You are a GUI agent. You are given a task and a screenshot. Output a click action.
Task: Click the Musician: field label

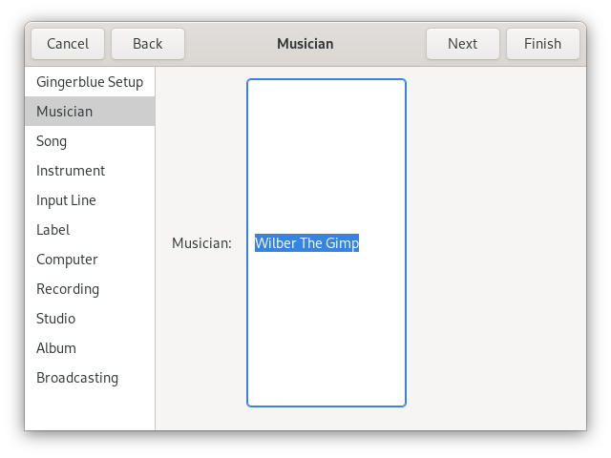(x=201, y=243)
